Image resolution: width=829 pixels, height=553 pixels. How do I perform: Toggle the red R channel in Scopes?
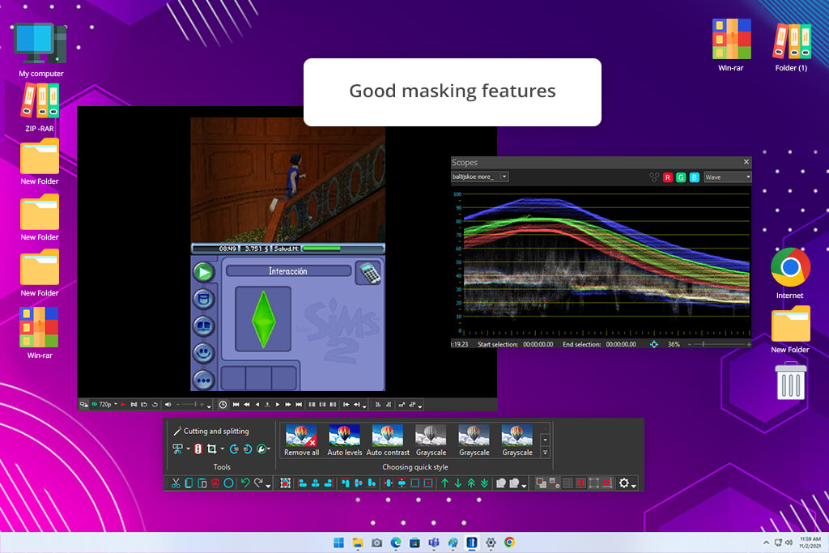[x=668, y=177]
